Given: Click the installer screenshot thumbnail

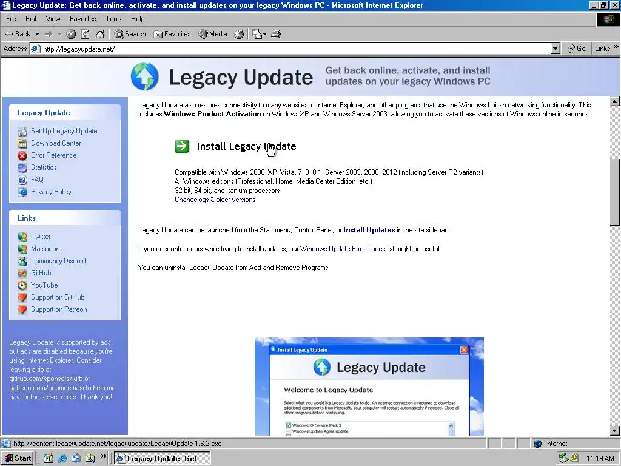Looking at the screenshot, I should click(x=369, y=387).
